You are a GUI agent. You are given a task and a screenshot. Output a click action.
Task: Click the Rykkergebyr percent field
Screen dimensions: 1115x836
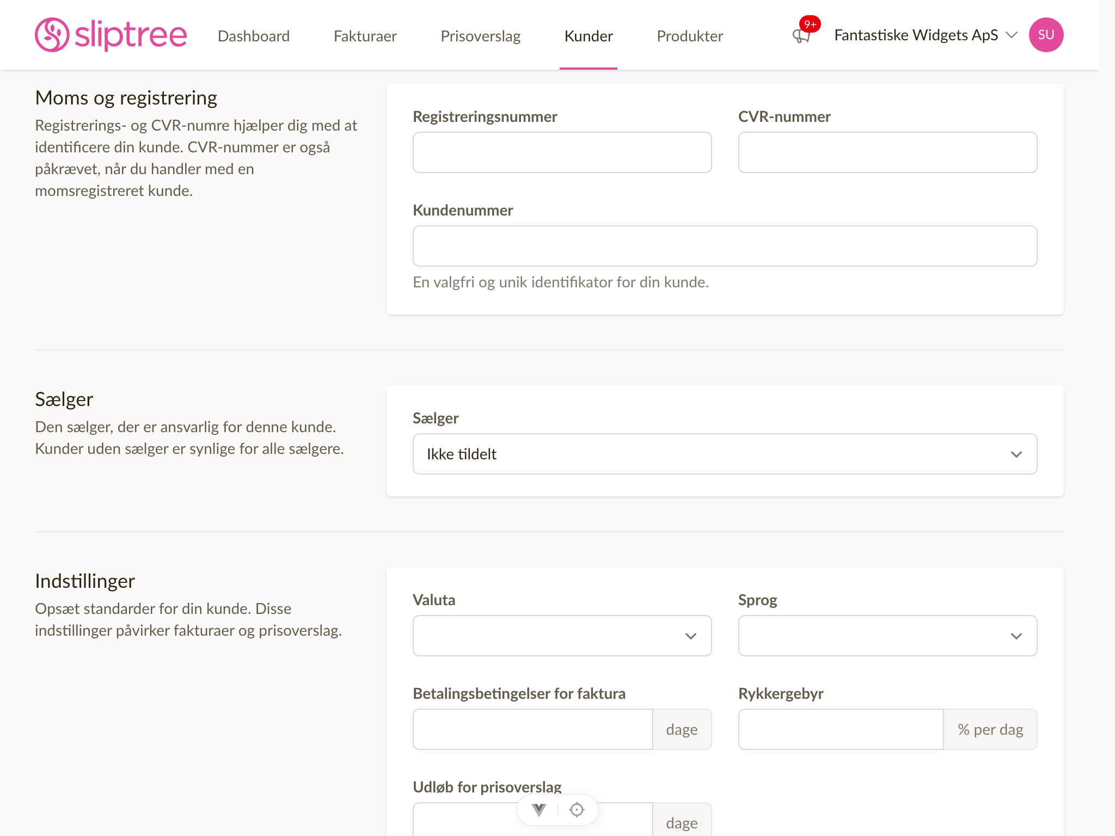coord(841,729)
